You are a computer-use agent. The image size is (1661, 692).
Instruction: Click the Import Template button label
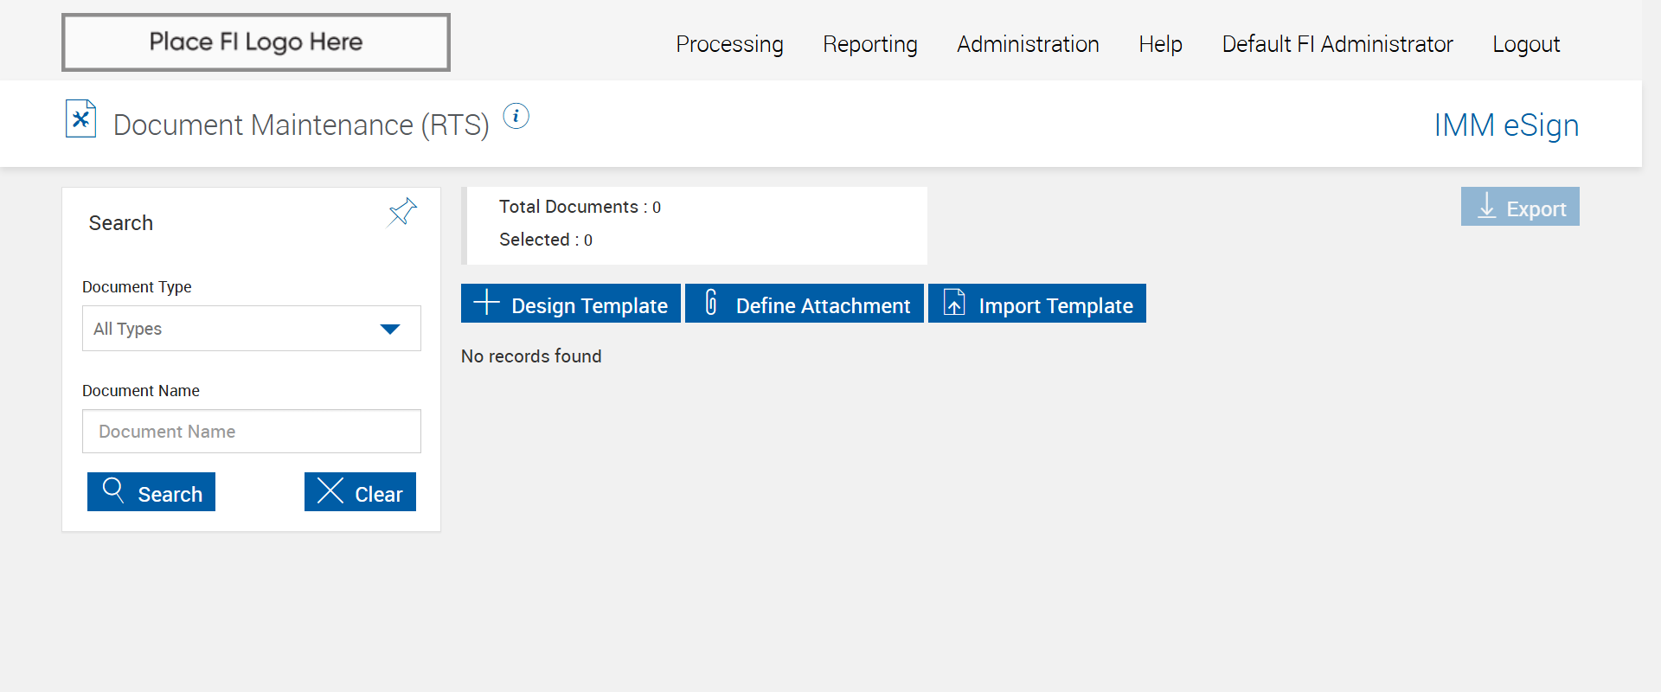1055,305
